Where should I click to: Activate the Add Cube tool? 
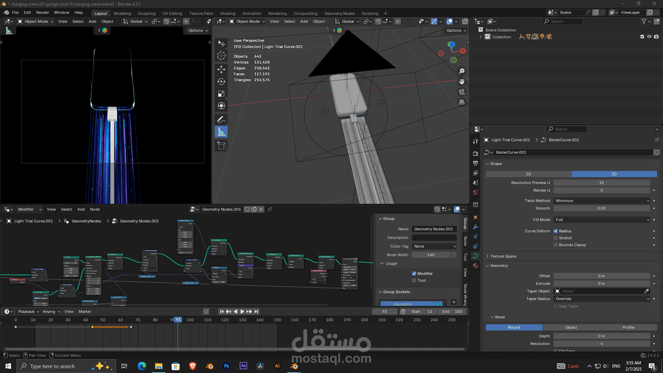[x=221, y=146]
